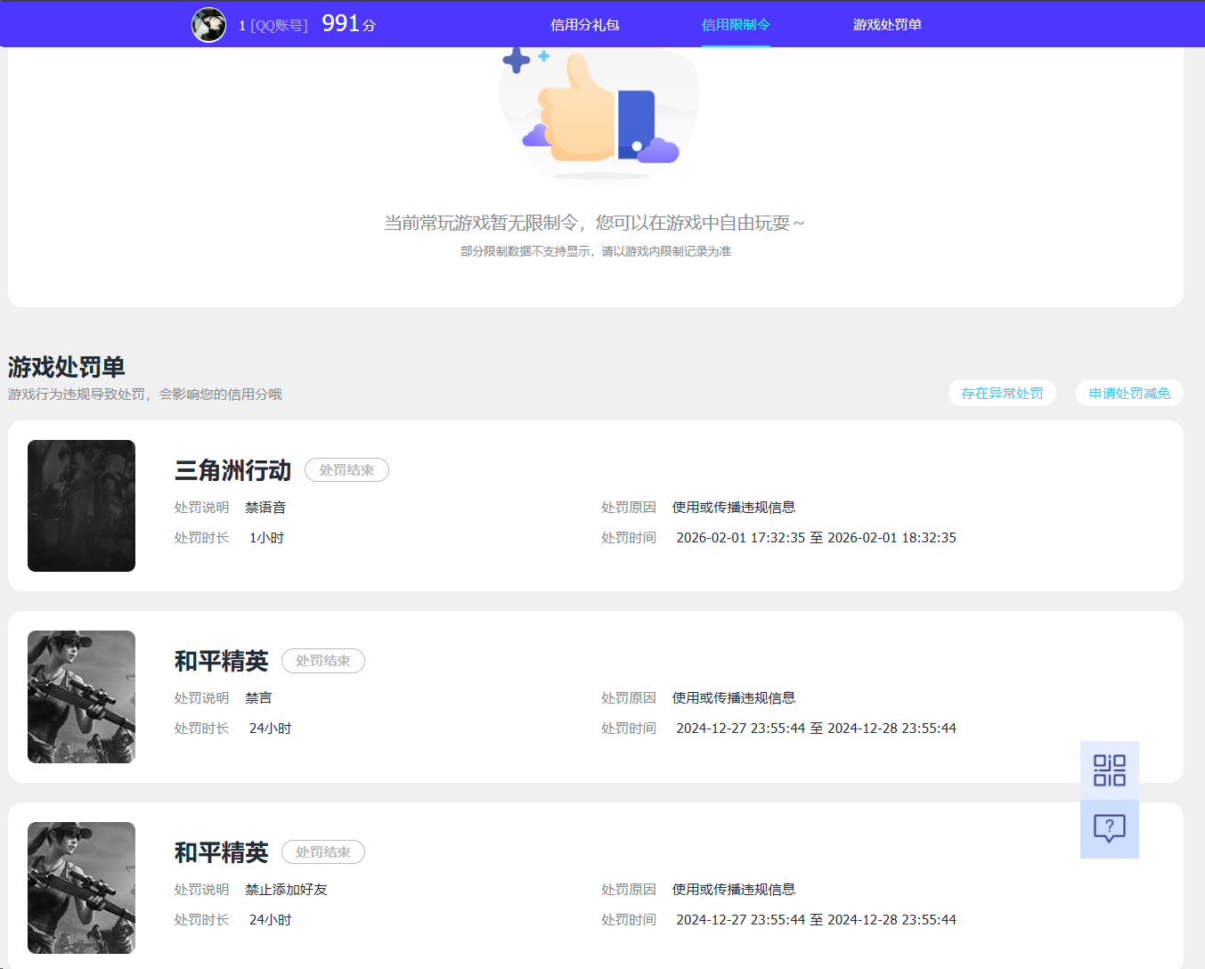
Task: Click the 游戏处罚单 section heading
Action: click(x=66, y=367)
